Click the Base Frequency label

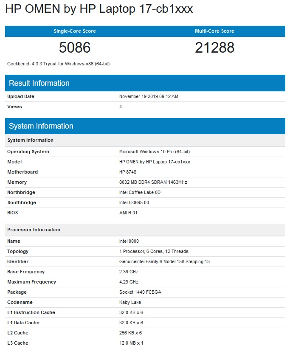pyautogui.click(x=26, y=272)
